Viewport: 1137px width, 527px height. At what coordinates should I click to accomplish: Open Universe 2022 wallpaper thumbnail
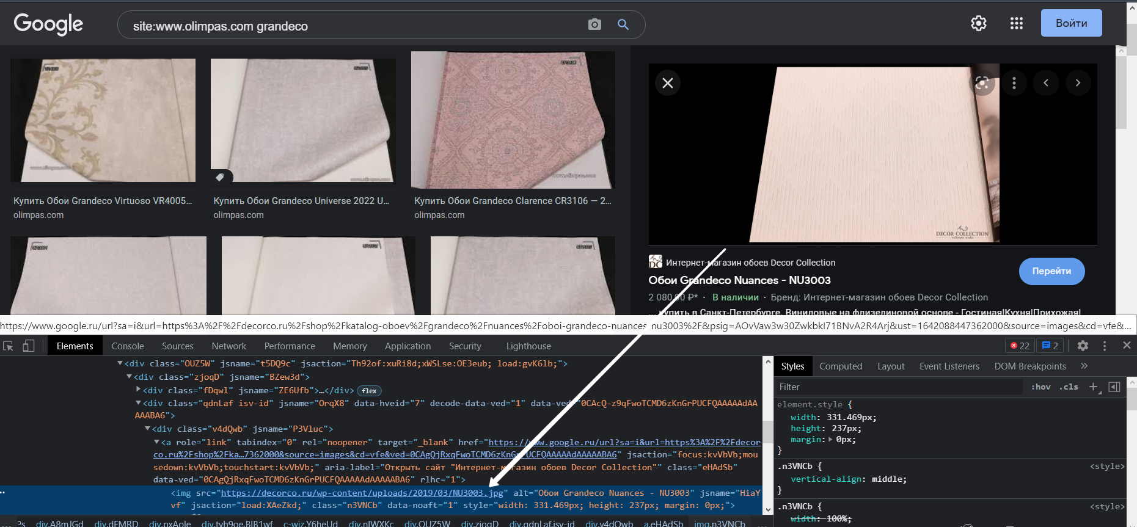[303, 120]
